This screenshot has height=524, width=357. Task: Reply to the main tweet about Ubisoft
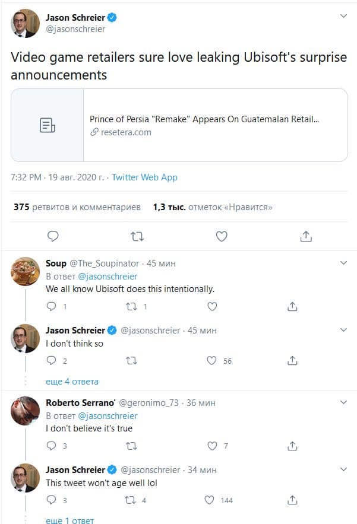[x=53, y=236]
